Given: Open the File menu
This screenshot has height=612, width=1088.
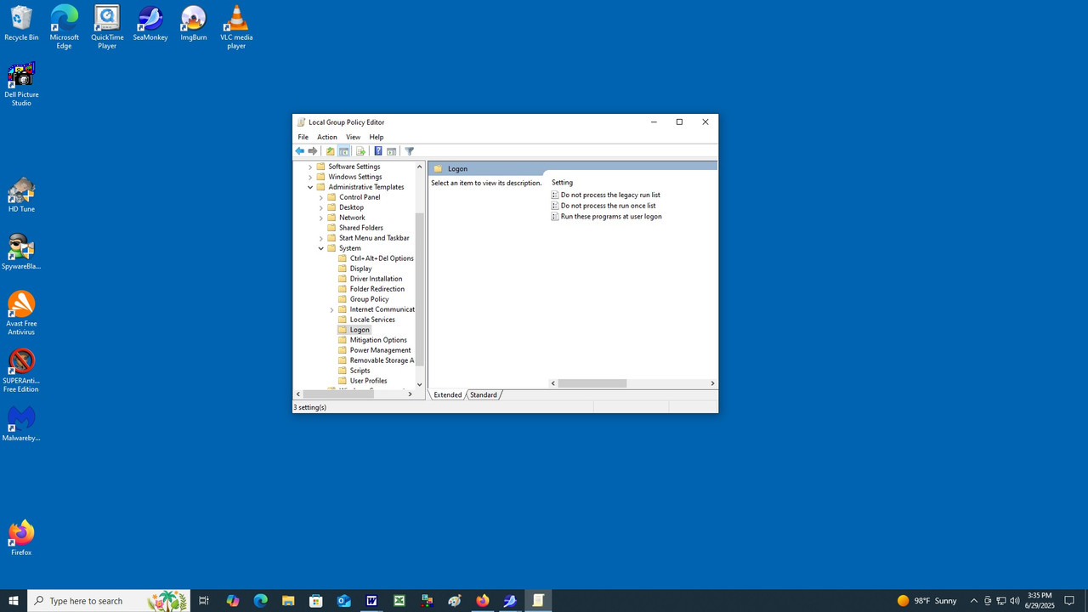Looking at the screenshot, I should 303,137.
